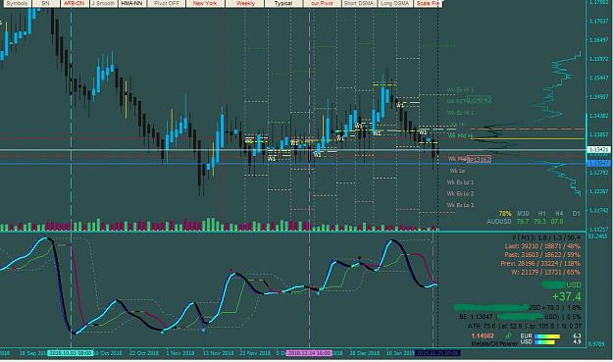Screen dimensions: 613x362
Task: Click the Scale Fix button
Action: (x=428, y=3)
